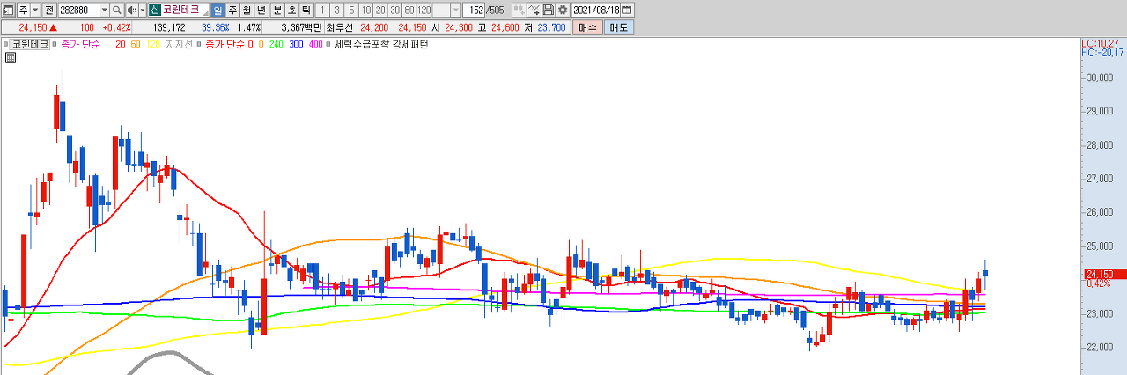Screen dimensions: 1127x375
Task: Click the low price 23,700 value
Action: pyautogui.click(x=550, y=27)
